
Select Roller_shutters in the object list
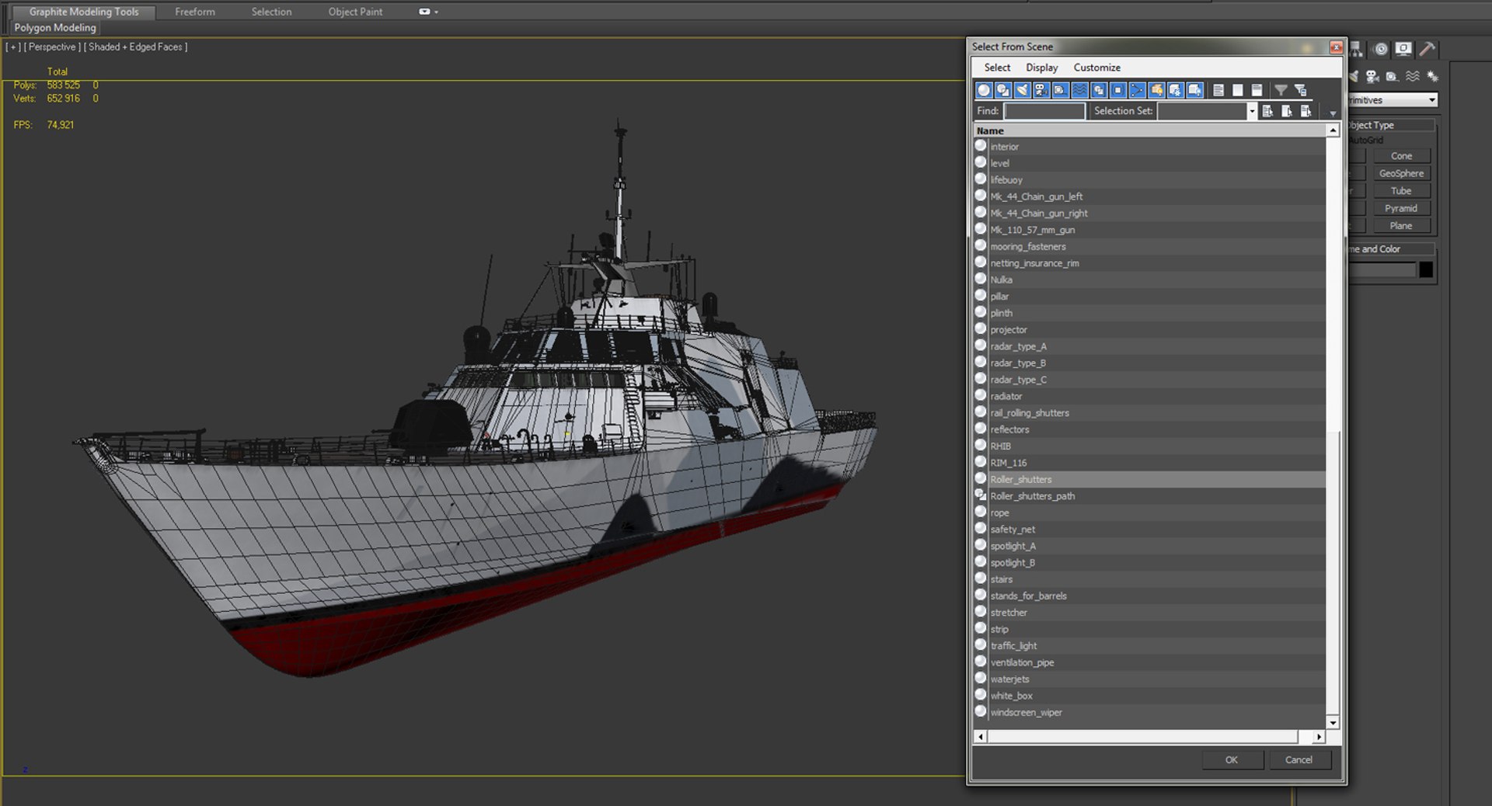coord(1149,479)
